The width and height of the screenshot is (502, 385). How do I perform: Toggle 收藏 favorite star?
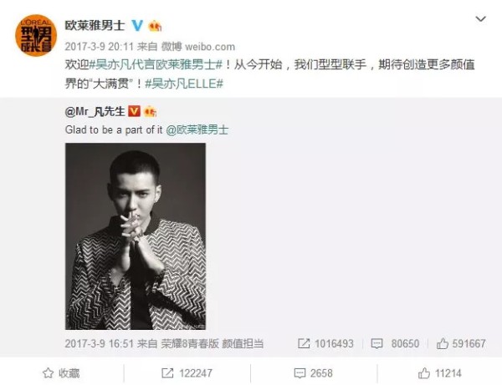point(61,373)
